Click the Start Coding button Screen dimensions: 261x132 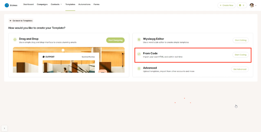click(x=240, y=55)
